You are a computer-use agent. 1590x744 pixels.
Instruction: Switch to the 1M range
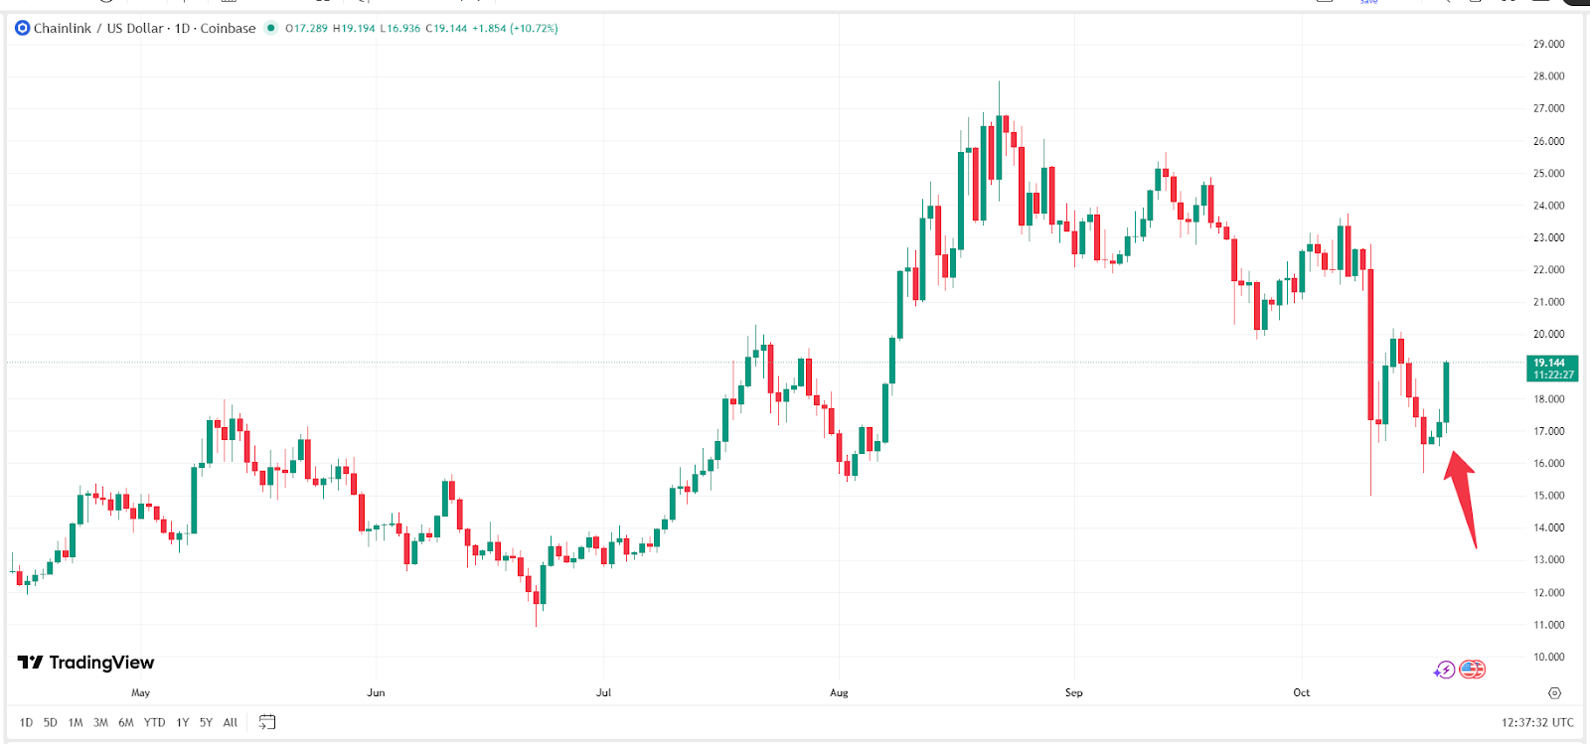(76, 722)
